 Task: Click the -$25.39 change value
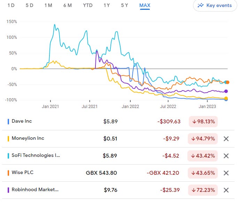170,190
